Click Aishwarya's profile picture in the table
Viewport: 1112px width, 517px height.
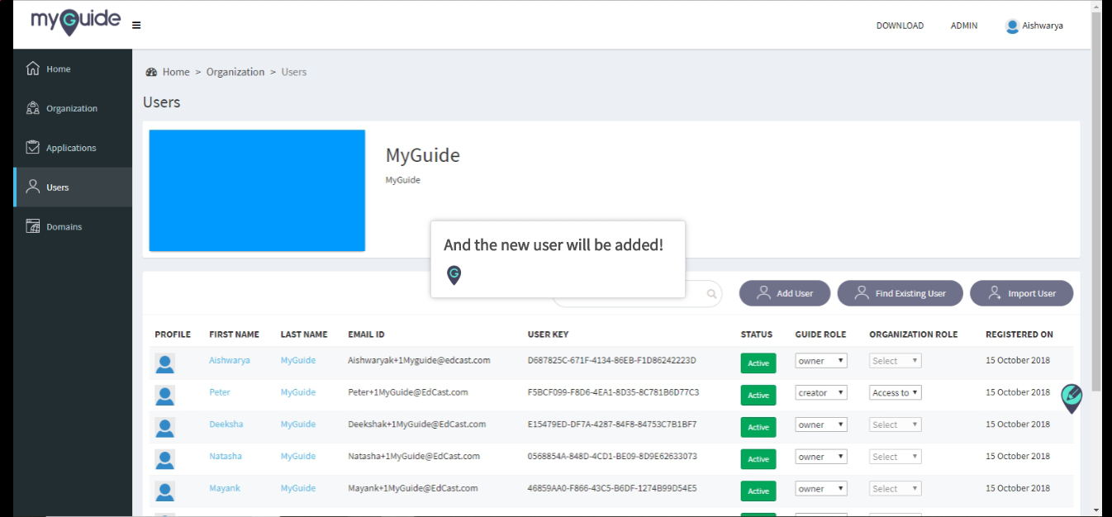point(165,363)
